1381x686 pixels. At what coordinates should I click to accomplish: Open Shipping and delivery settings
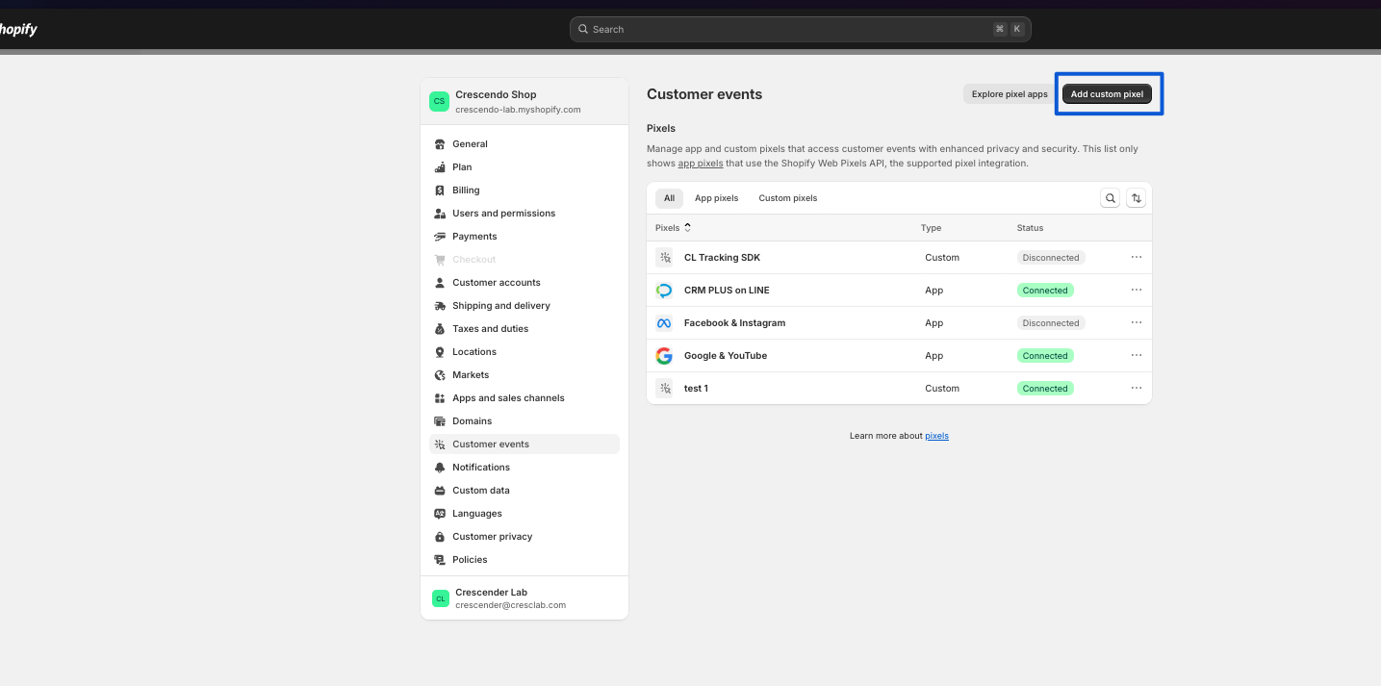[500, 306]
